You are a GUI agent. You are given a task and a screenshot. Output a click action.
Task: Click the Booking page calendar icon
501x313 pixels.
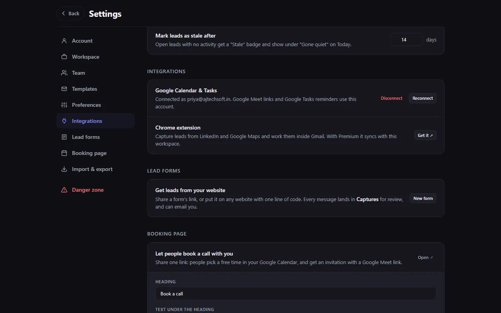tap(64, 153)
